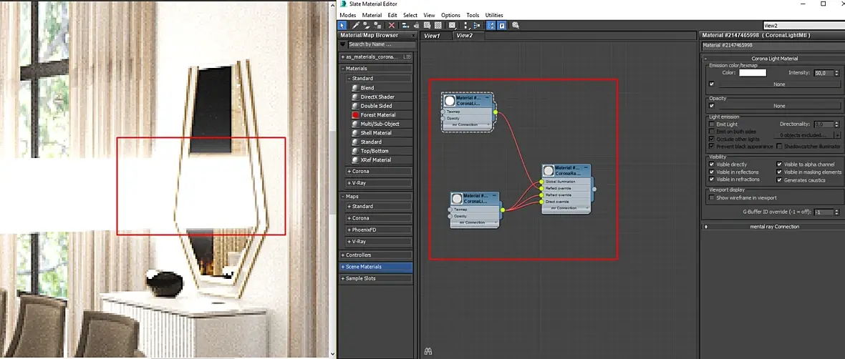Expand the mental ray Connection rollout
Viewport: 845px width, 359px height.
[x=774, y=227]
